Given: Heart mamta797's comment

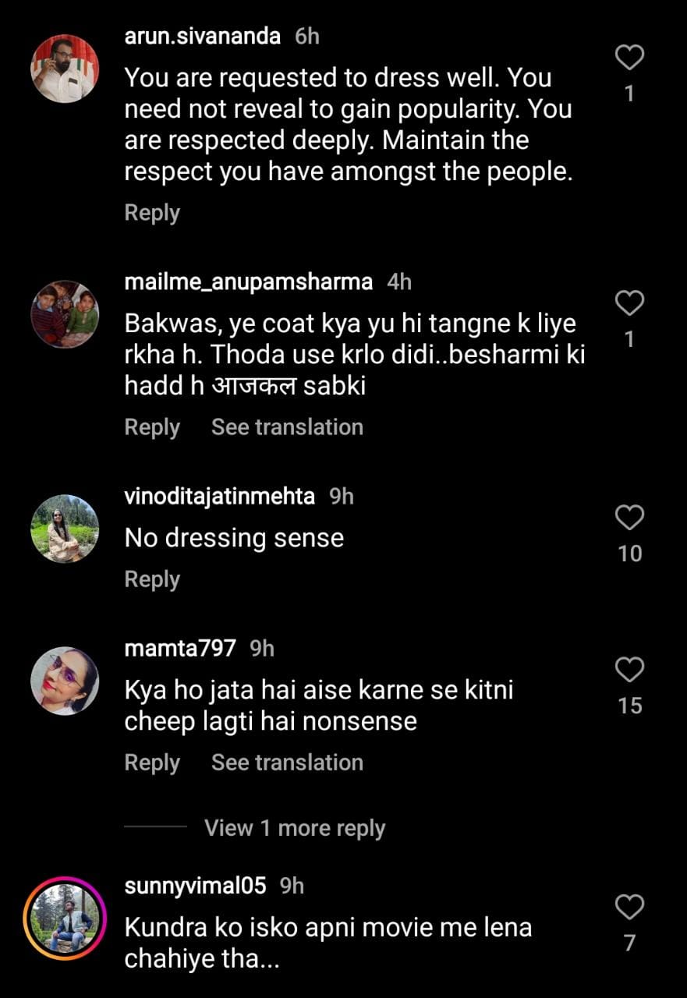Looking at the screenshot, I should 629,669.
